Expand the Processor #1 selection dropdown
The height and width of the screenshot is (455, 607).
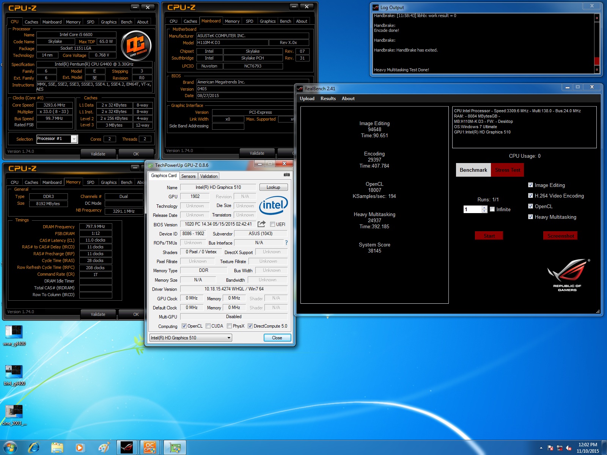click(74, 139)
